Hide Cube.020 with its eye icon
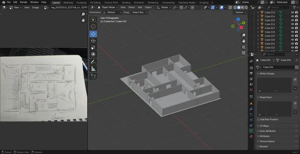300x154 pixels. (292, 39)
